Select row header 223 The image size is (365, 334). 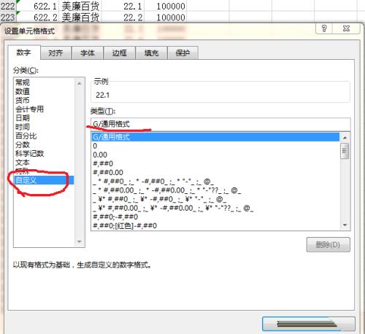[8, 18]
